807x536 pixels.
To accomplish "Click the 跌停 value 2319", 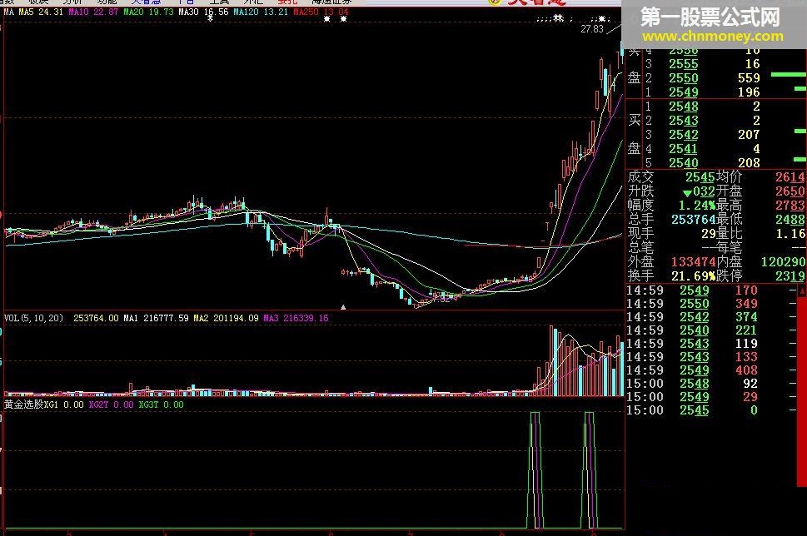I will click(790, 276).
